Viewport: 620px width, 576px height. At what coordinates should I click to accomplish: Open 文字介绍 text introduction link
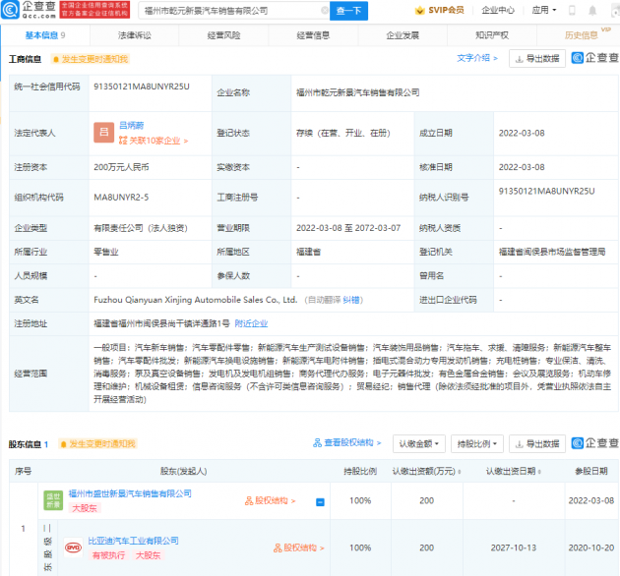[477, 58]
